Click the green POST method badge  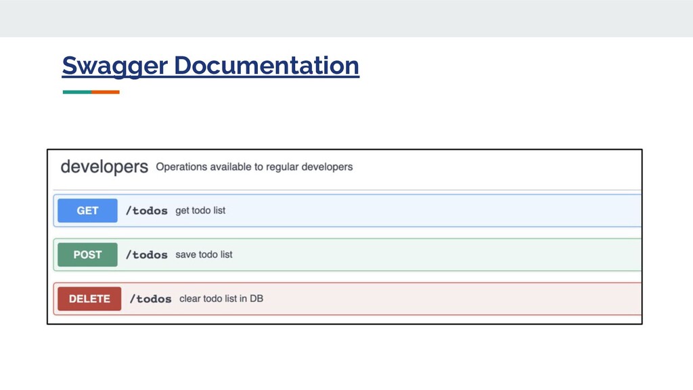coord(87,255)
